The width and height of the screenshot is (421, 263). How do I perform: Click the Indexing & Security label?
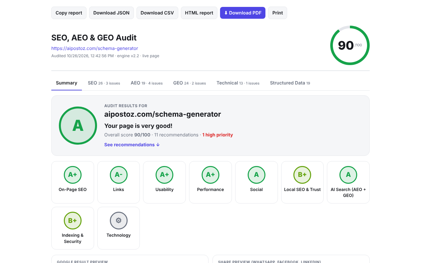[73, 238]
